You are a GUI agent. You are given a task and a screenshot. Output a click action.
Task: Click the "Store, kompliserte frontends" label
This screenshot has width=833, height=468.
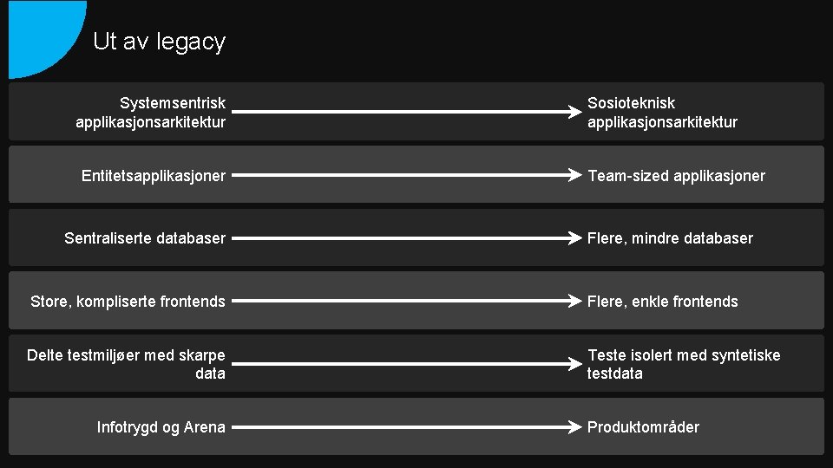(x=128, y=302)
